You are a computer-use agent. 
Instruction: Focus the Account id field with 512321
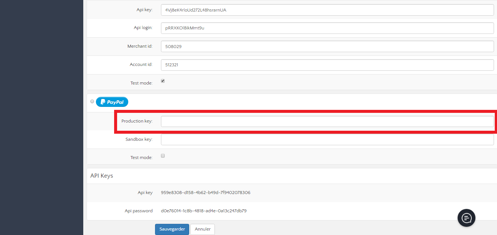(x=327, y=65)
